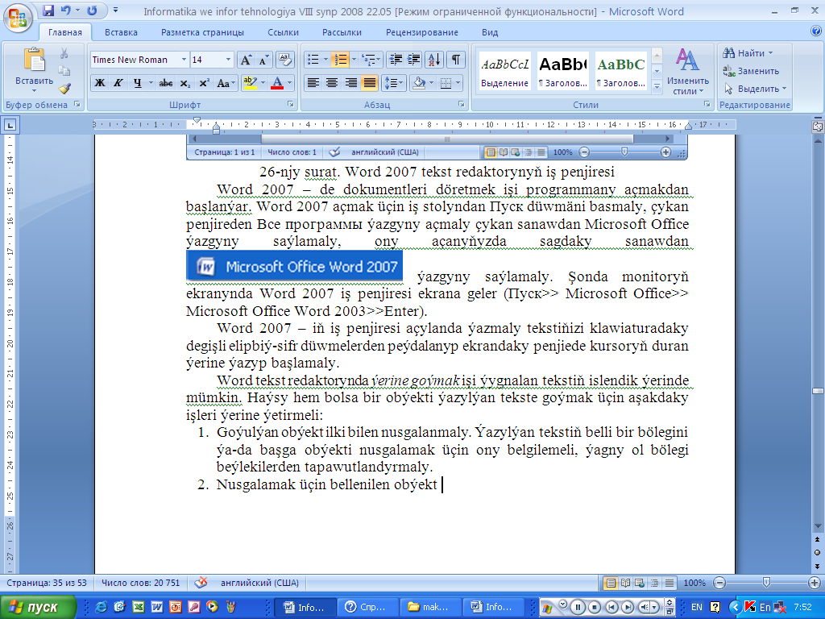Open Разметка страницы tab
The height and width of the screenshot is (619, 825).
click(x=202, y=32)
